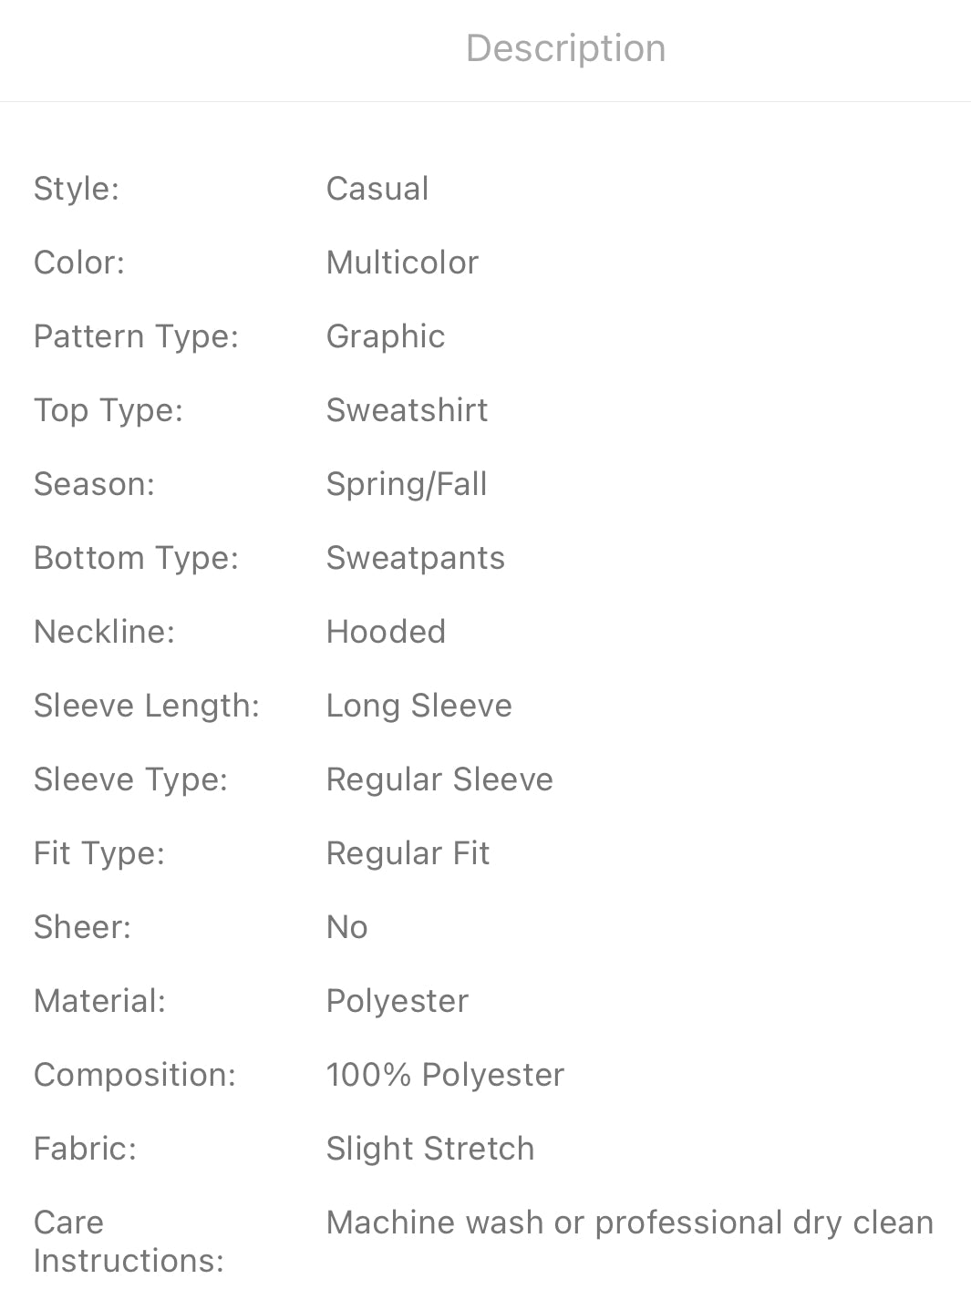Click the Sweatpants bottom type value
This screenshot has width=971, height=1300.
[416, 558]
